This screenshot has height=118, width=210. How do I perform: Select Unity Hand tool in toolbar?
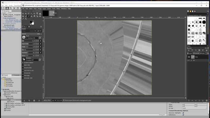click(4, 8)
